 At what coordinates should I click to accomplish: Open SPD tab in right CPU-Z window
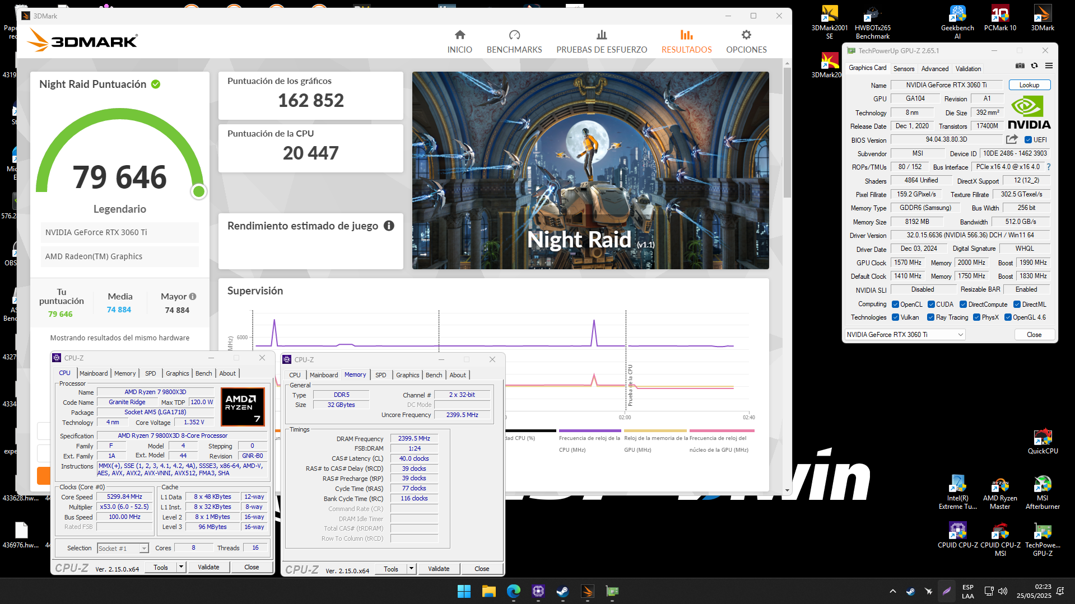380,375
